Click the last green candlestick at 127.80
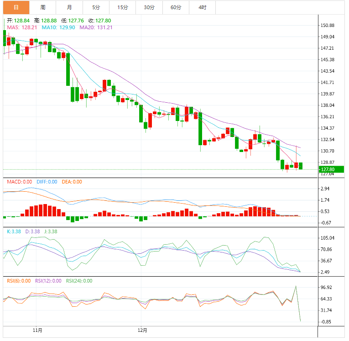 coord(301,166)
